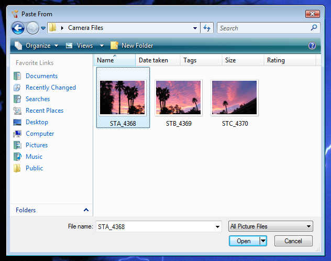Open the All Picture Files type dropdown
Image resolution: width=331 pixels, height=261 pixels.
pos(270,226)
